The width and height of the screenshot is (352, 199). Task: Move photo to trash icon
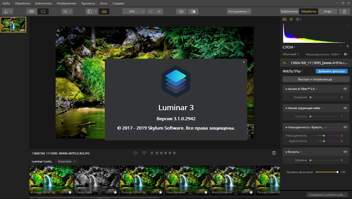pyautogui.click(x=274, y=153)
